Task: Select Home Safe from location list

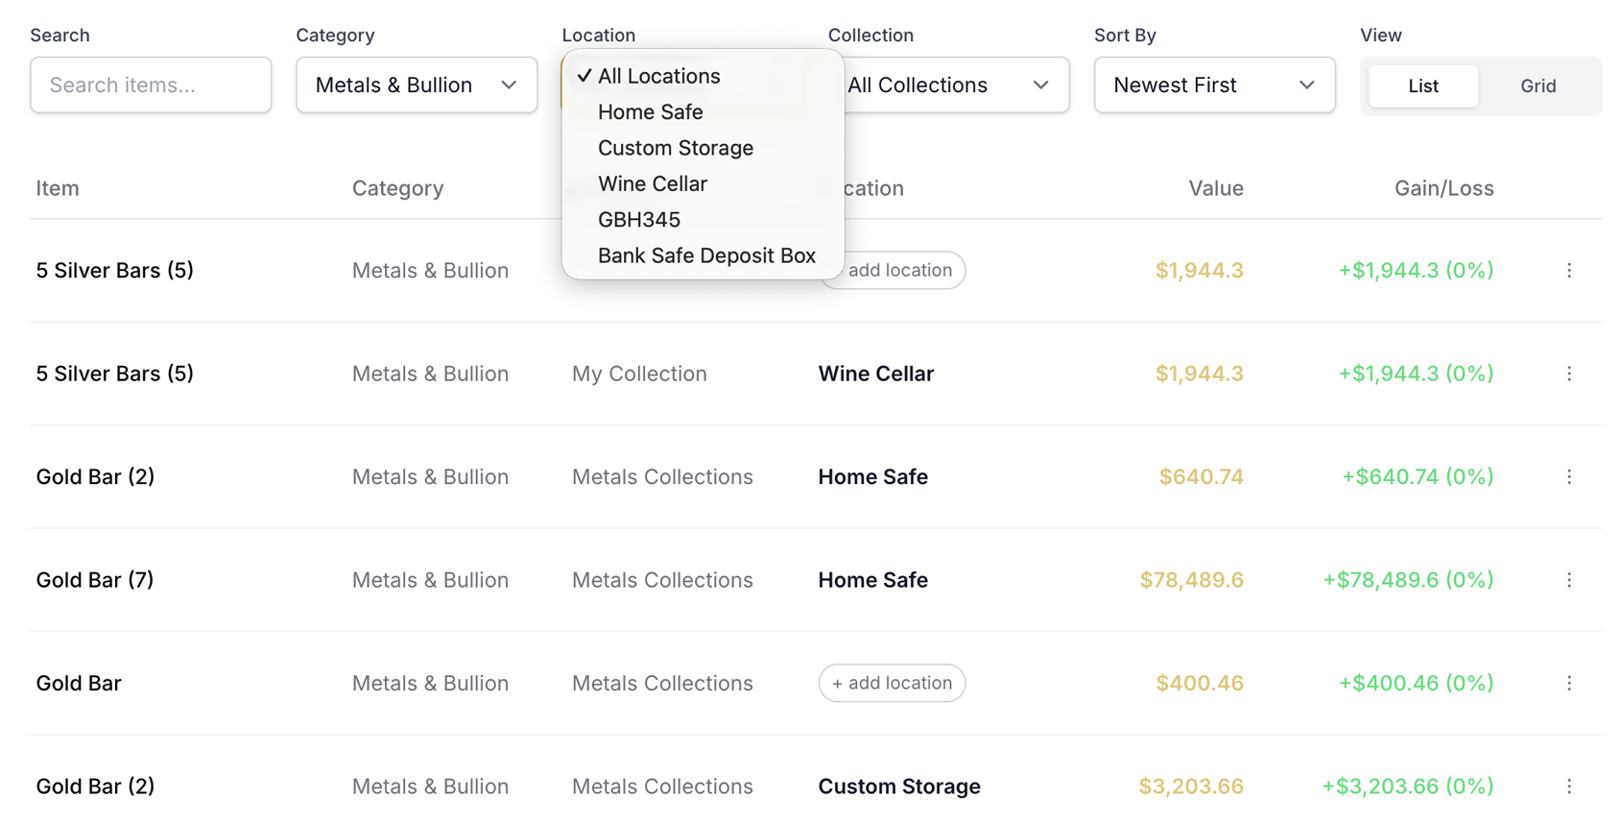Action: (x=650, y=112)
